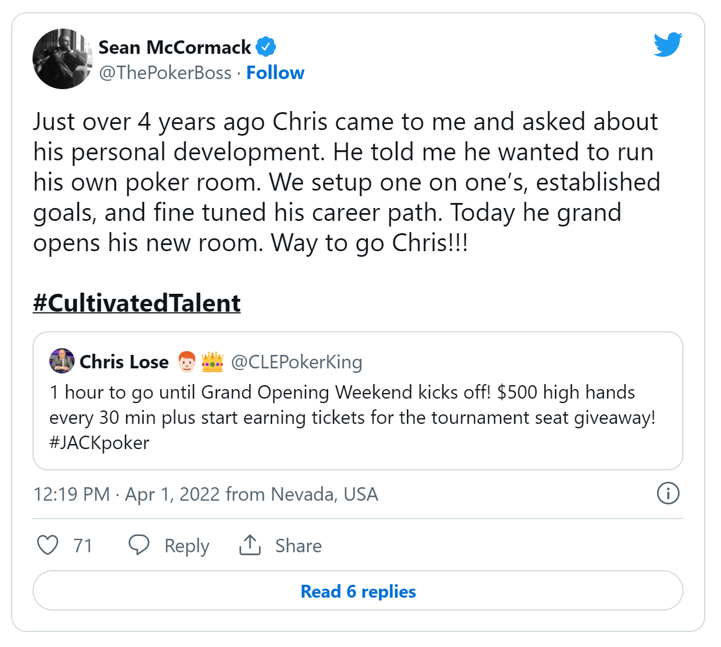The height and width of the screenshot is (647, 721).
Task: Click the reply speech bubble icon
Action: pyautogui.click(x=139, y=545)
